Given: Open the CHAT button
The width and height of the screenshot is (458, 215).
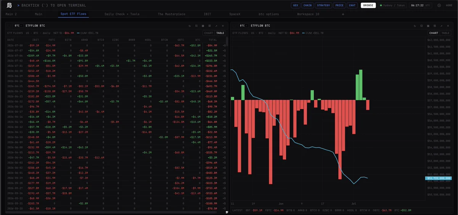Looking at the screenshot, I should click(x=352, y=5).
